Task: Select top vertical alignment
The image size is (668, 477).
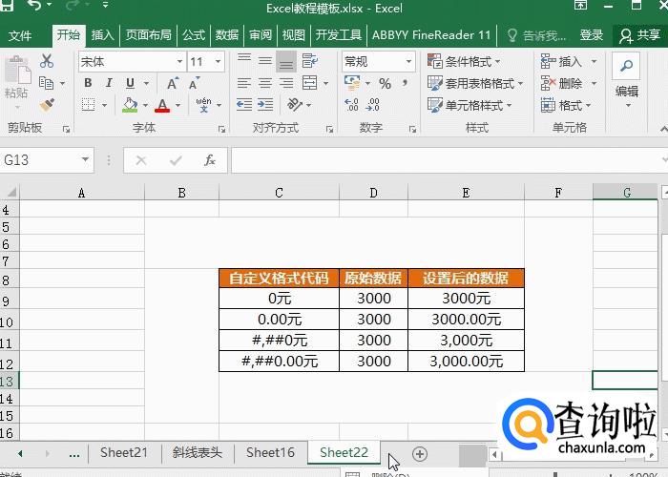Action: point(244,60)
